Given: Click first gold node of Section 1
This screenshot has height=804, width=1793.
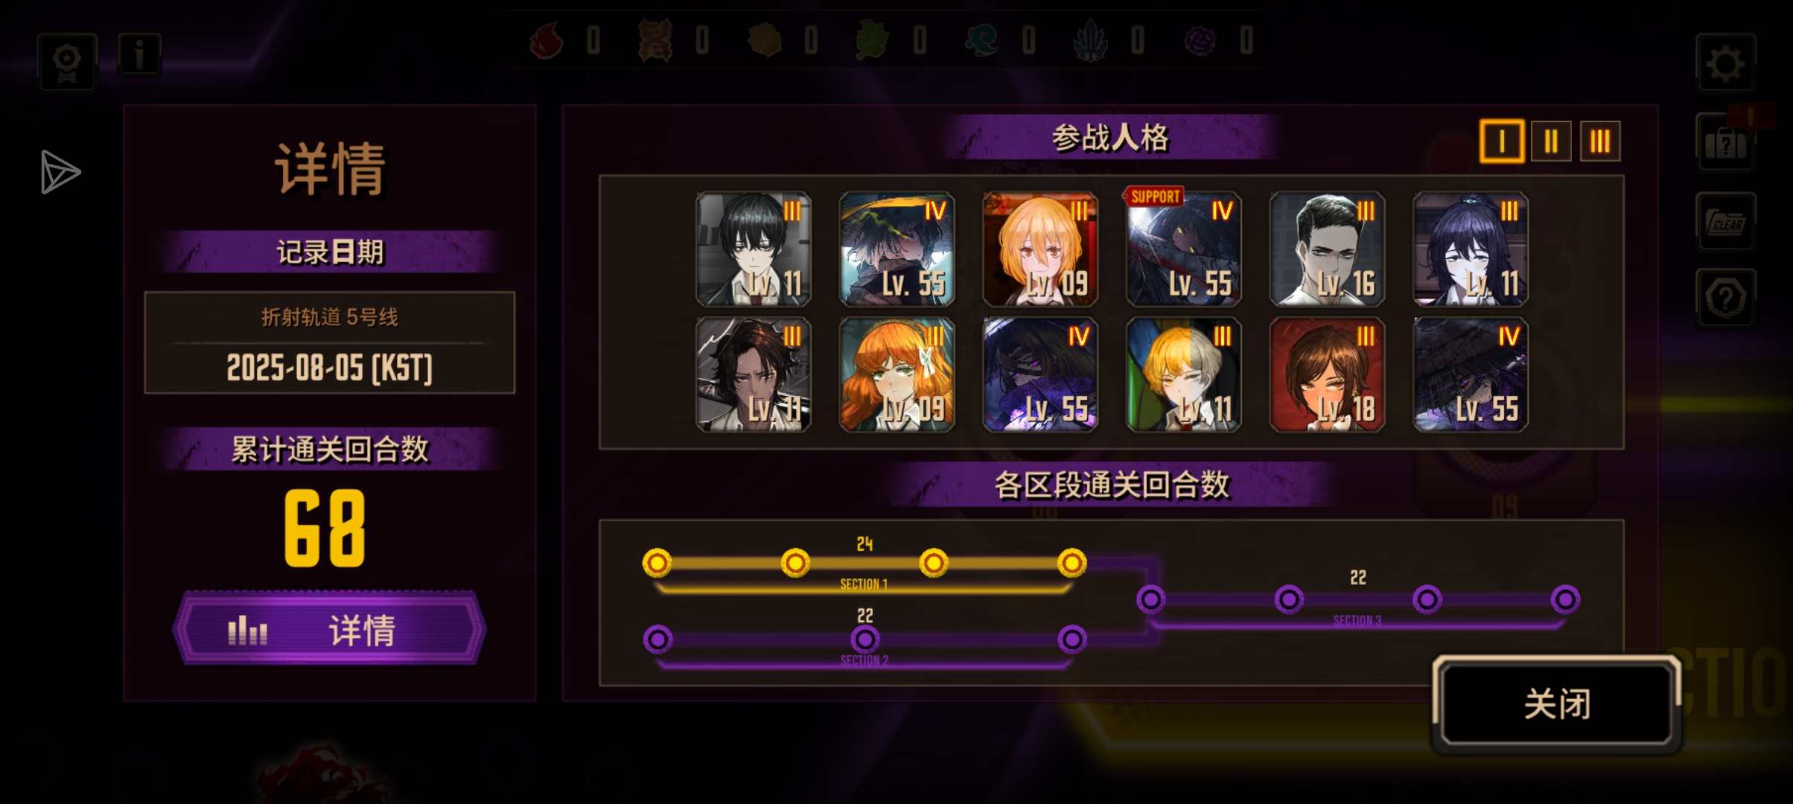Looking at the screenshot, I should (657, 563).
